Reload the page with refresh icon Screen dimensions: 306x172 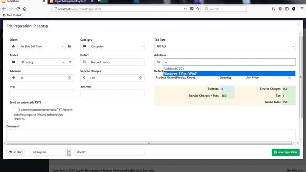tap(18, 9)
